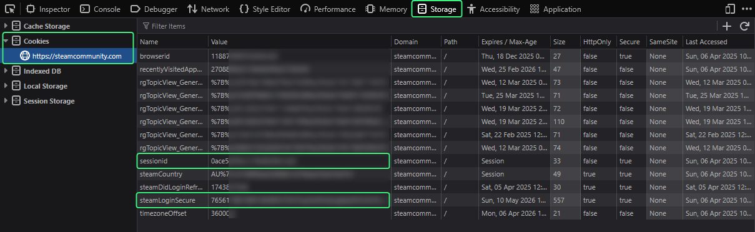This screenshot has width=755, height=232.
Task: Sort by the Secure column header
Action: point(631,42)
